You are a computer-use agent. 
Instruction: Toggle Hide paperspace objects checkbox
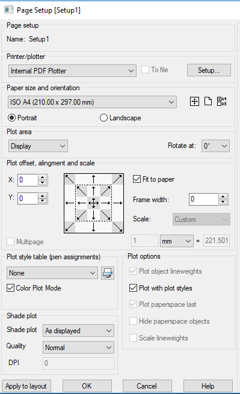point(133,321)
